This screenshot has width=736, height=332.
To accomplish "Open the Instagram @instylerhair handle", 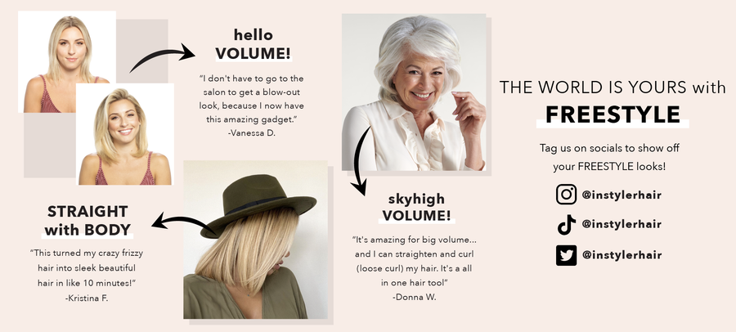I will click(622, 195).
